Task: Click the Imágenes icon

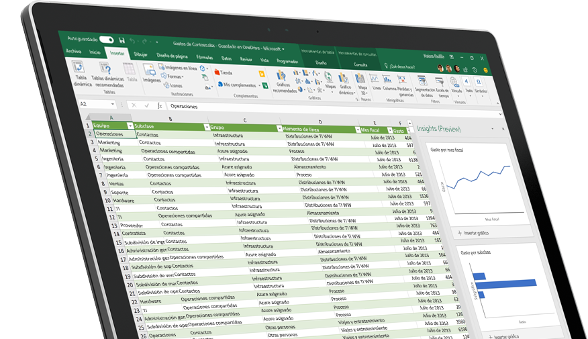Action: point(150,72)
